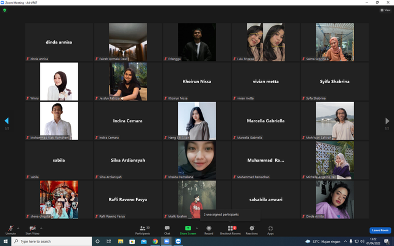Select dinda annisa's video tile

pyautogui.click(x=59, y=42)
